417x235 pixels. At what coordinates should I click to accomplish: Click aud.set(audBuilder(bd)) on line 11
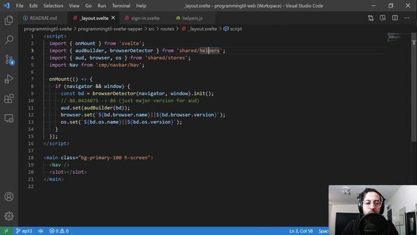tap(95, 108)
